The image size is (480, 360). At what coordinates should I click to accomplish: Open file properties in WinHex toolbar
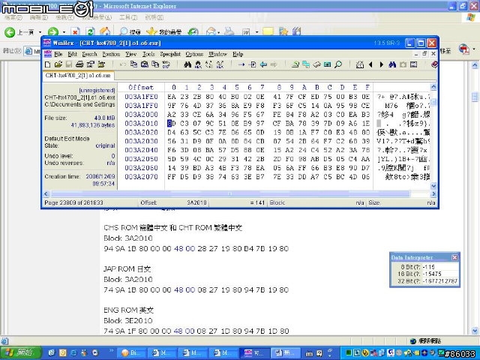(91, 64)
